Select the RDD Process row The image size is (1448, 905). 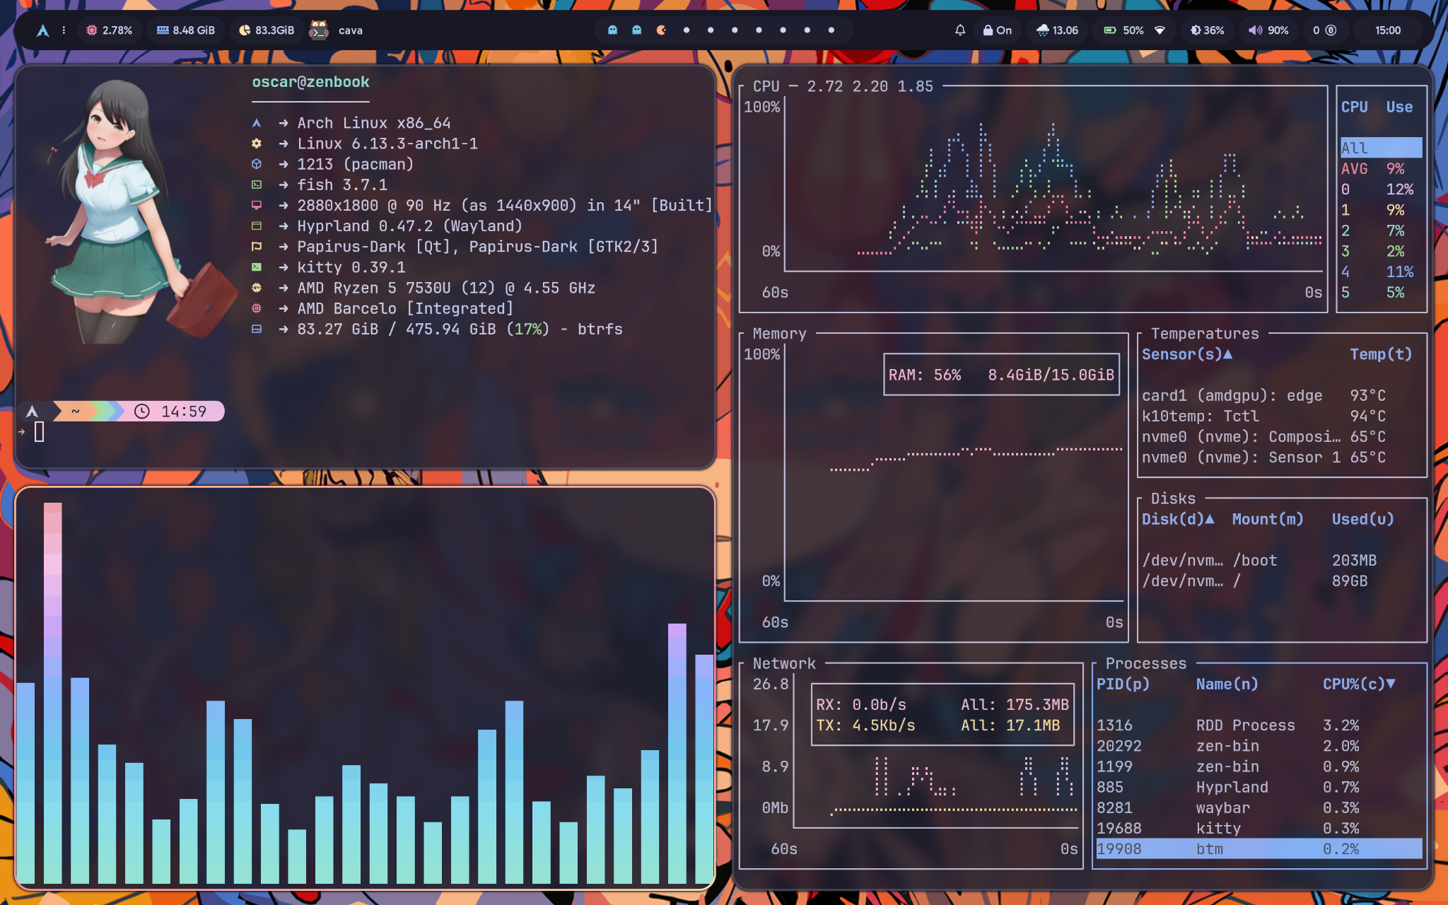(1259, 725)
